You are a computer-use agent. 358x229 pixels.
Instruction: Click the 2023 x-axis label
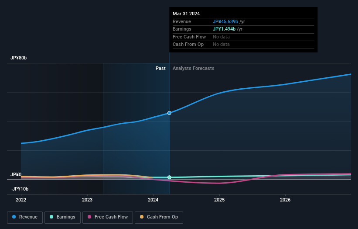click(x=87, y=200)
